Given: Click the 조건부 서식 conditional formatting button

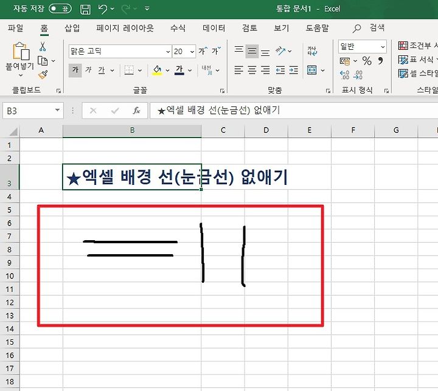Looking at the screenshot, I should tap(418, 45).
